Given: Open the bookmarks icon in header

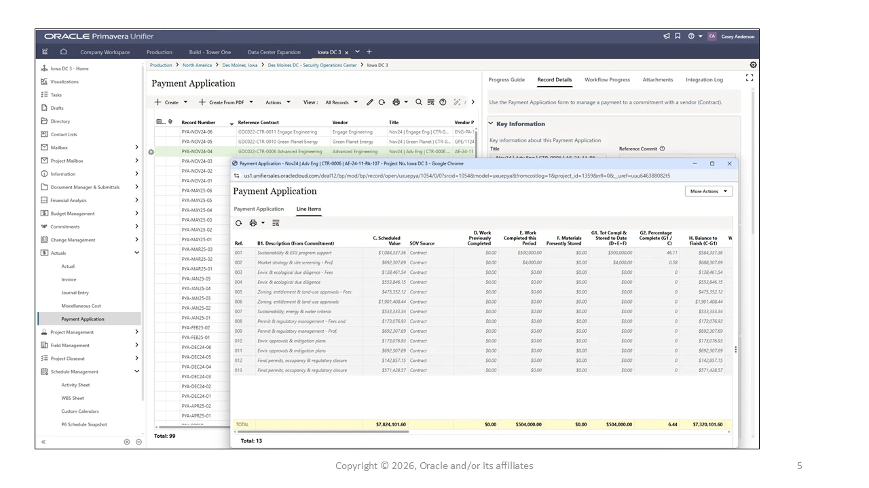Looking at the screenshot, I should (x=678, y=36).
